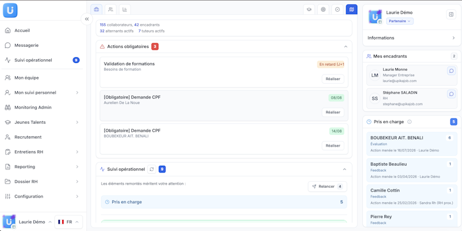Click the red 3 badge
The width and height of the screenshot is (462, 231).
tap(155, 46)
